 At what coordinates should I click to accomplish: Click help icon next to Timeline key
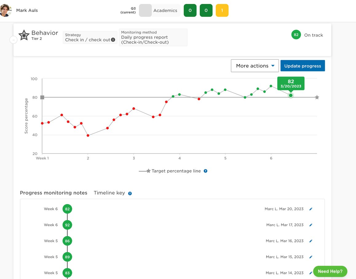[x=130, y=193]
